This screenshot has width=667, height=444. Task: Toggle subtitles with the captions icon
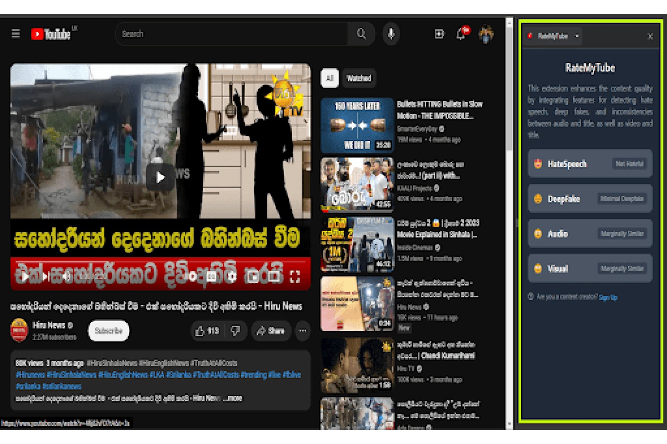(212, 277)
